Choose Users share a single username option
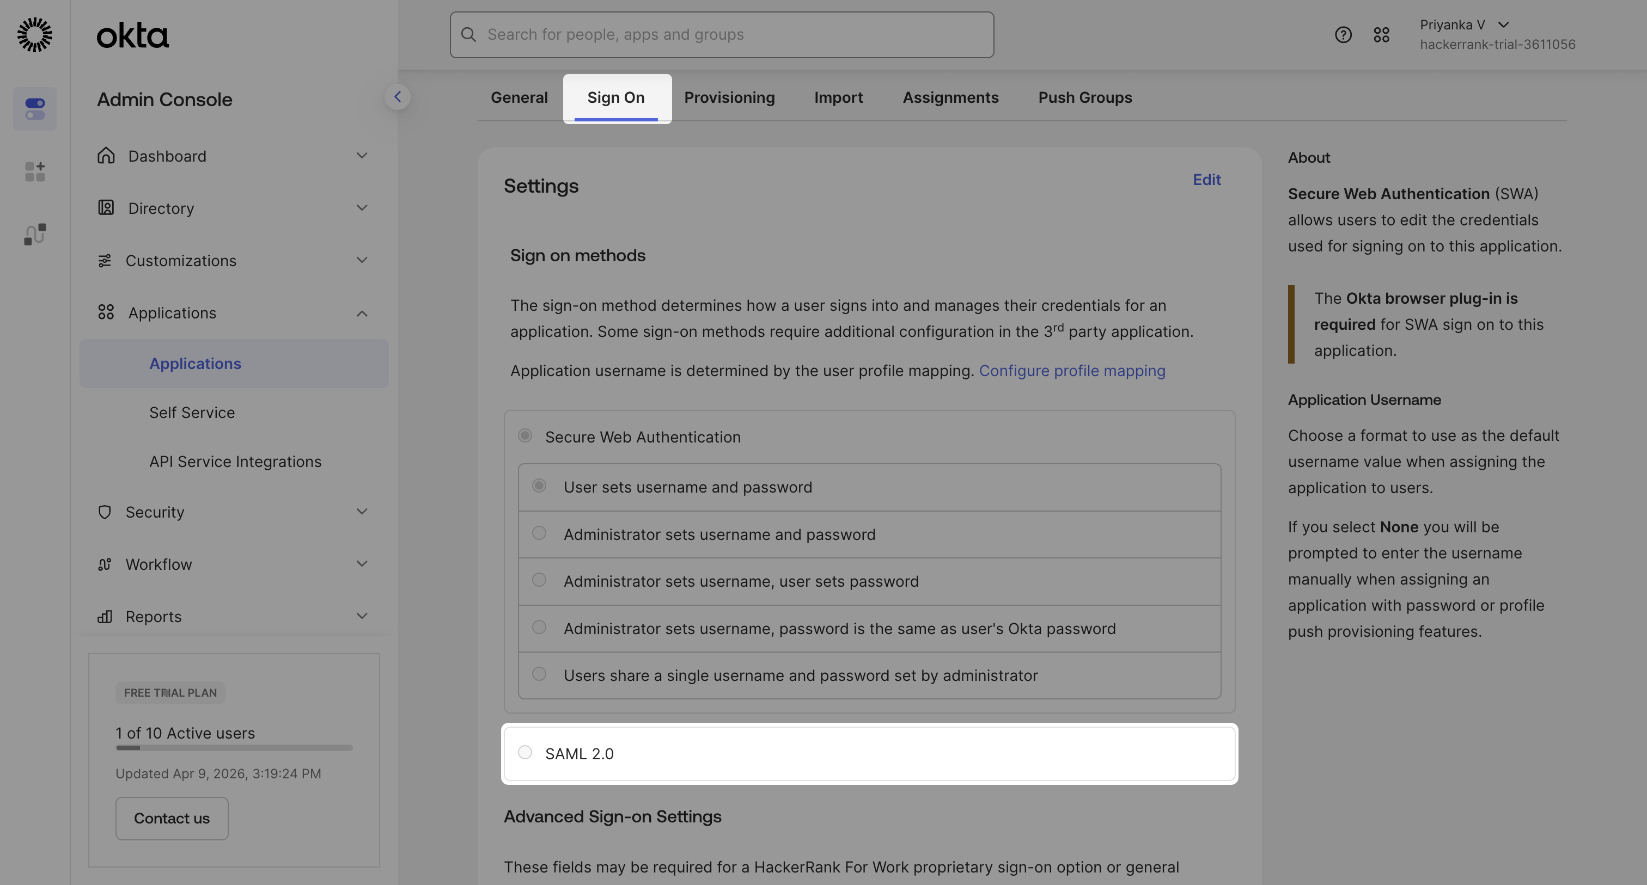Image resolution: width=1647 pixels, height=885 pixels. tap(539, 674)
